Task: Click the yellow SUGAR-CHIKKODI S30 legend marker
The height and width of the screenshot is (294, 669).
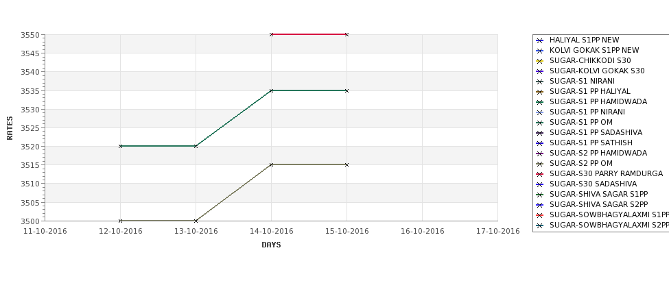Action: [x=540, y=61]
